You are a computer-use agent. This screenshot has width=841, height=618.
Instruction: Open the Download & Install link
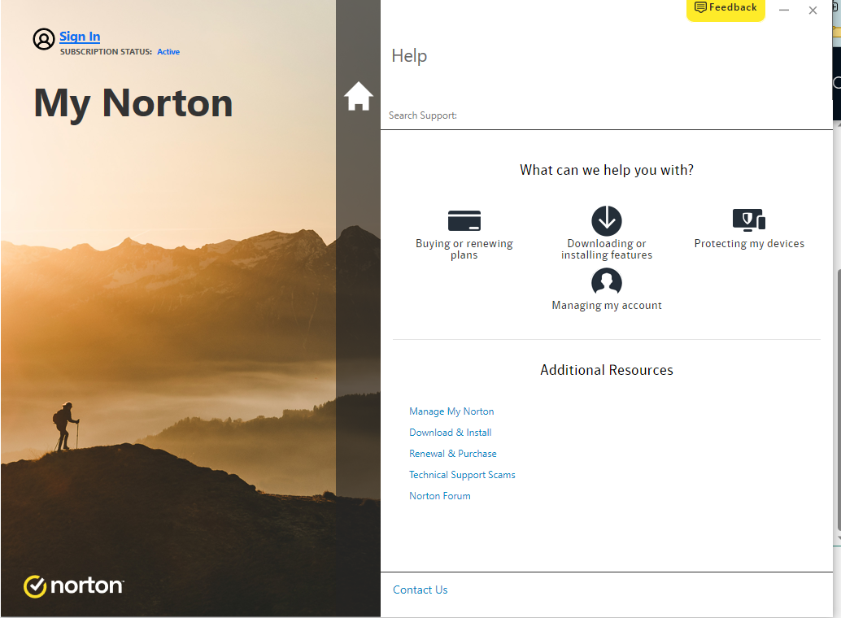coord(450,433)
